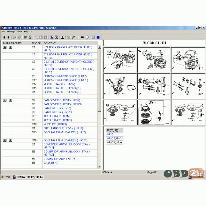This screenshot has width=206, height=206.
Task: Open GASKET KIT link
Action: [51, 163]
